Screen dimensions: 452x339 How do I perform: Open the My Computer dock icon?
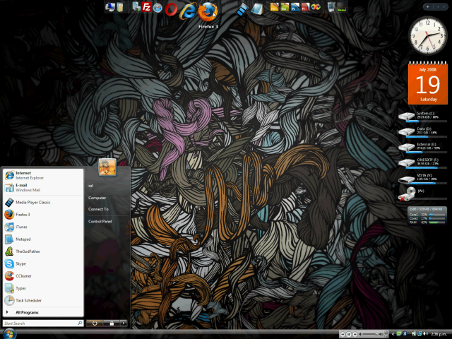[x=110, y=7]
